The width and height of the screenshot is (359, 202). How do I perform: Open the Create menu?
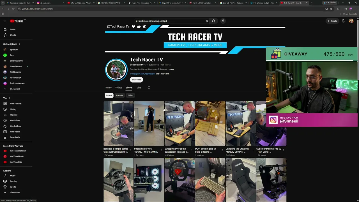[332, 21]
